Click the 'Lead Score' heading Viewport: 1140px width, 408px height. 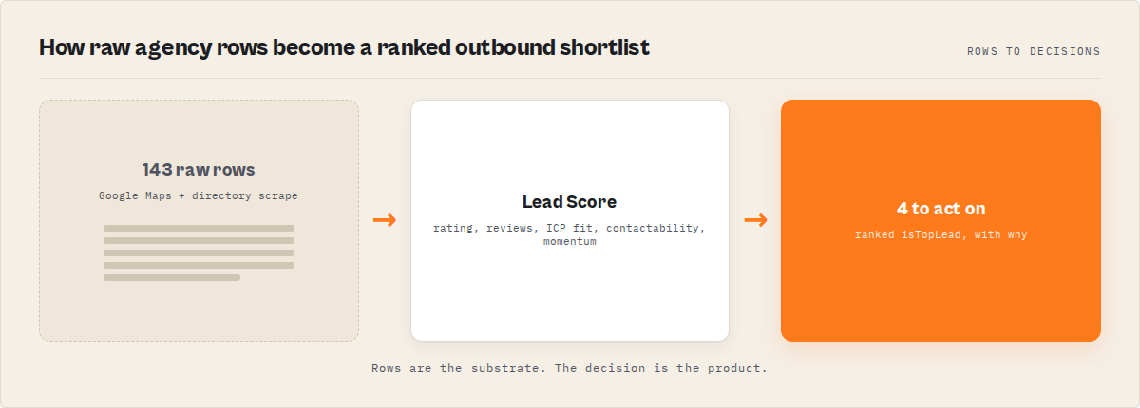pos(569,202)
